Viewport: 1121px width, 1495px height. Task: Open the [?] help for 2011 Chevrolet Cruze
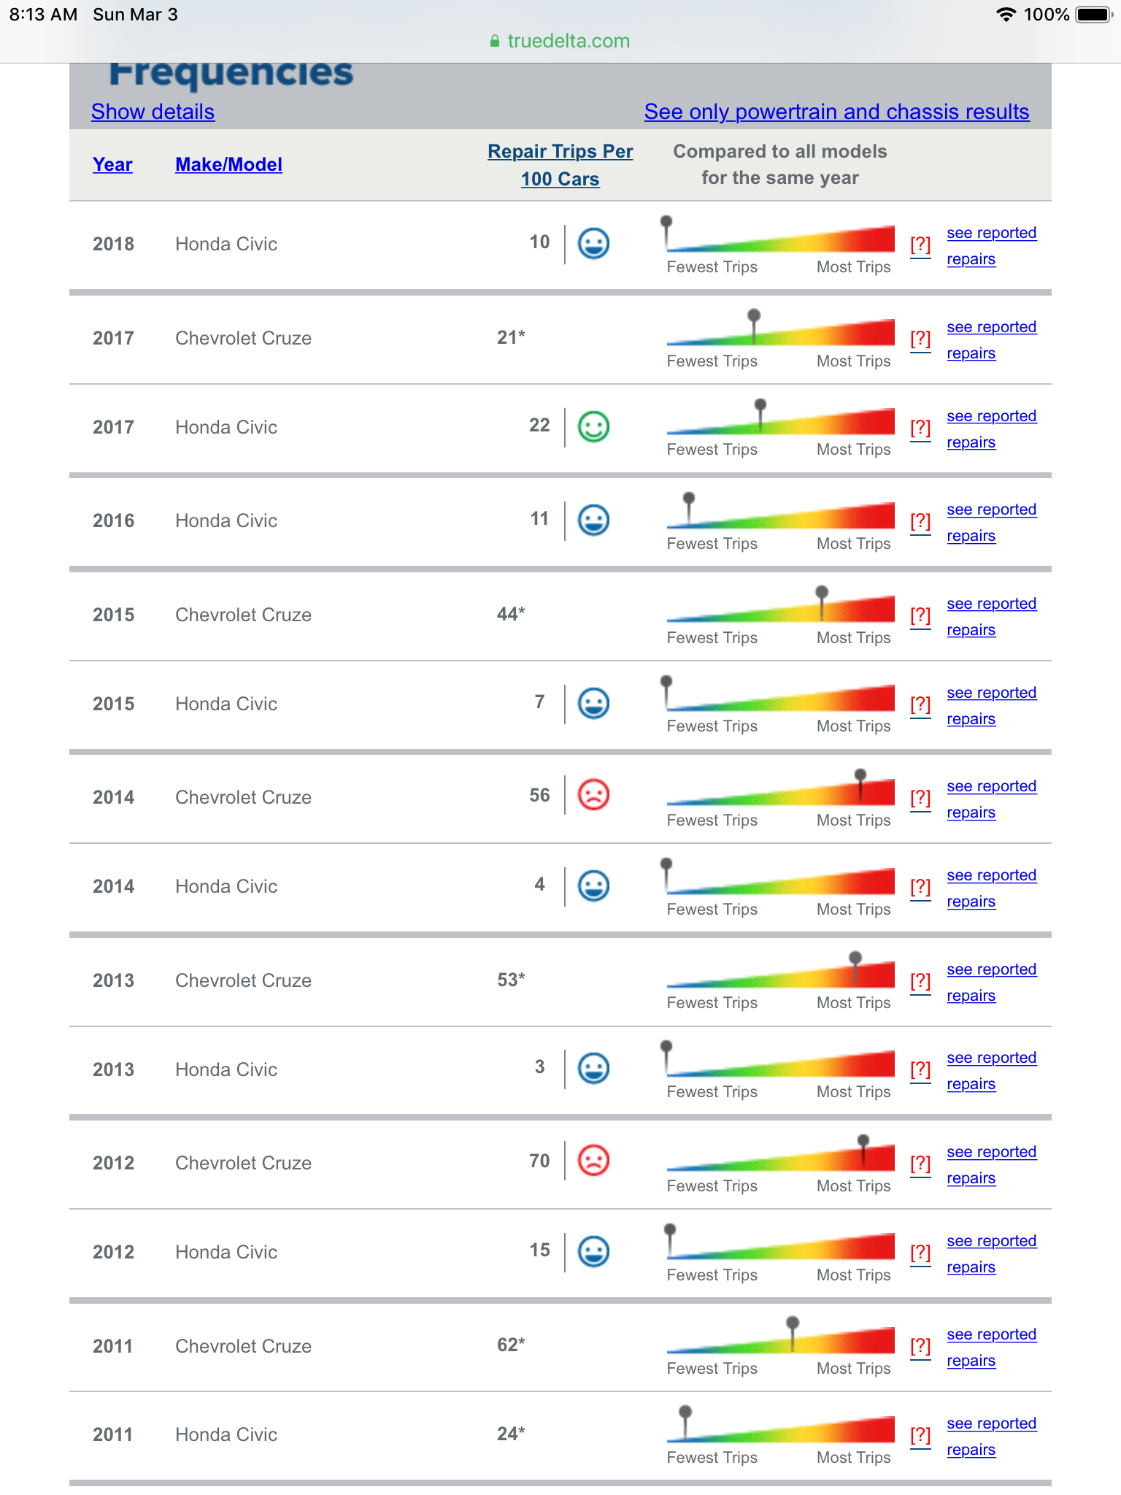coord(920,1346)
